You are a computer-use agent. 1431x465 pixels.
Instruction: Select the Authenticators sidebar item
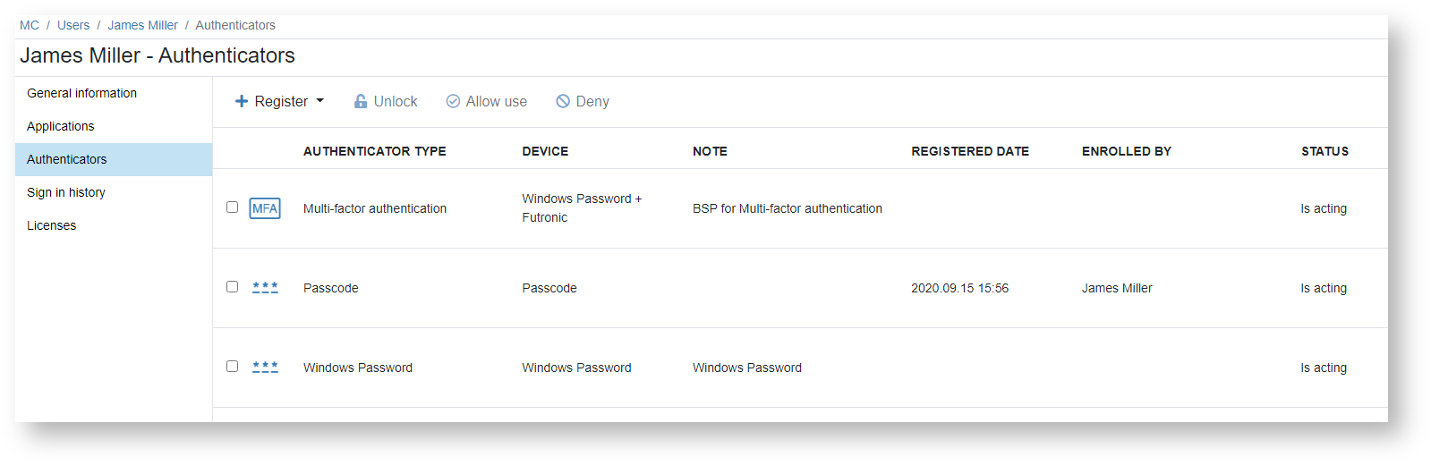coord(66,159)
